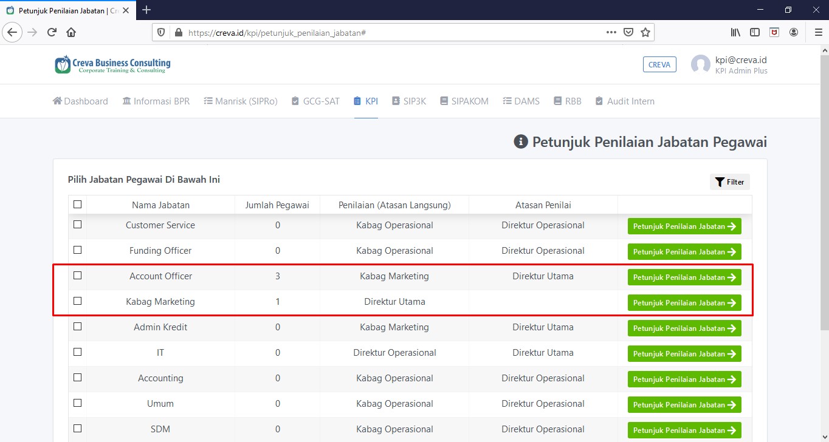Click the Penilaian (Atasan Langsung) column header
The height and width of the screenshot is (442, 829).
coord(394,205)
